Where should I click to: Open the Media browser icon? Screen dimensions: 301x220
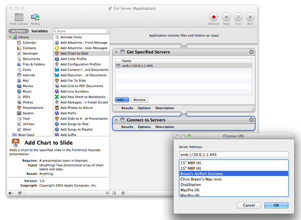(x=35, y=17)
